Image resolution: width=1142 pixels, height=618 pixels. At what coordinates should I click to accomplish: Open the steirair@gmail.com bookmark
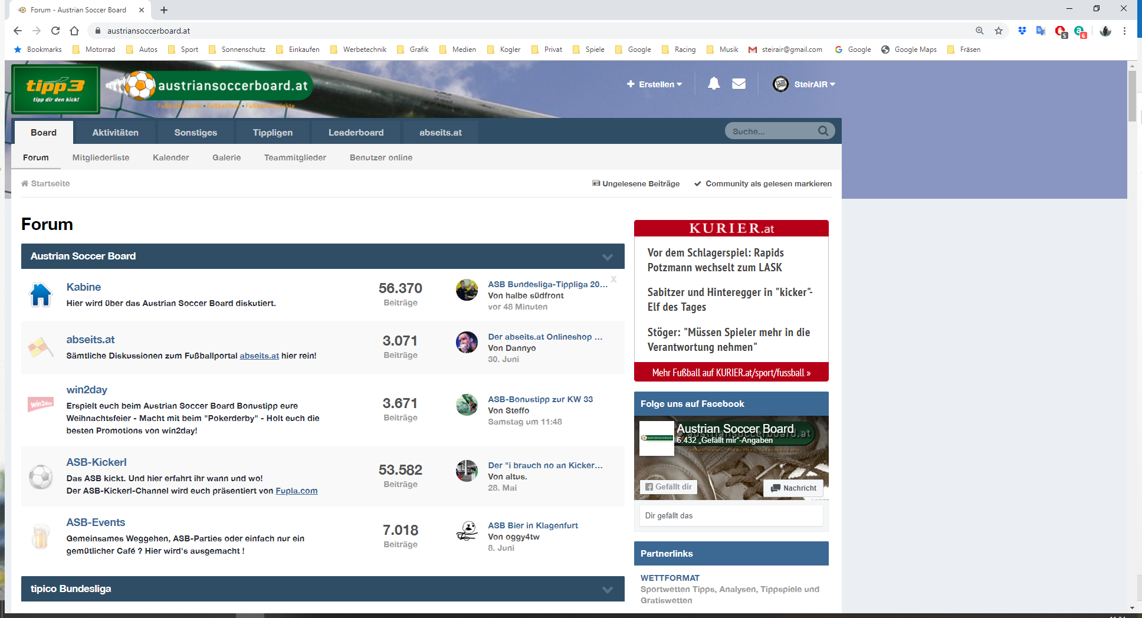[785, 50]
